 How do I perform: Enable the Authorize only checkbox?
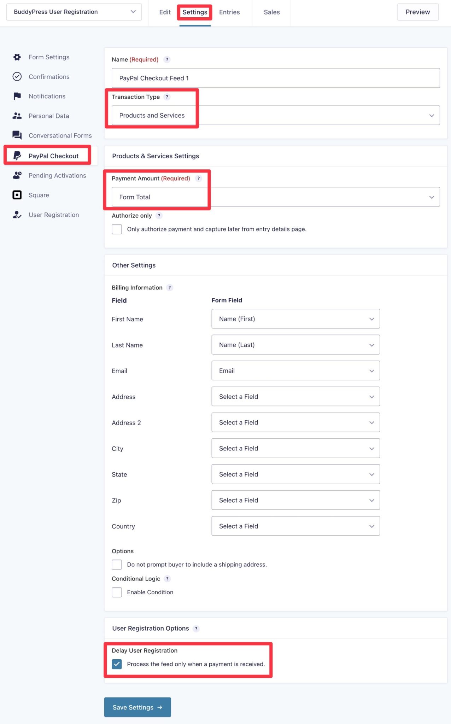(x=117, y=229)
